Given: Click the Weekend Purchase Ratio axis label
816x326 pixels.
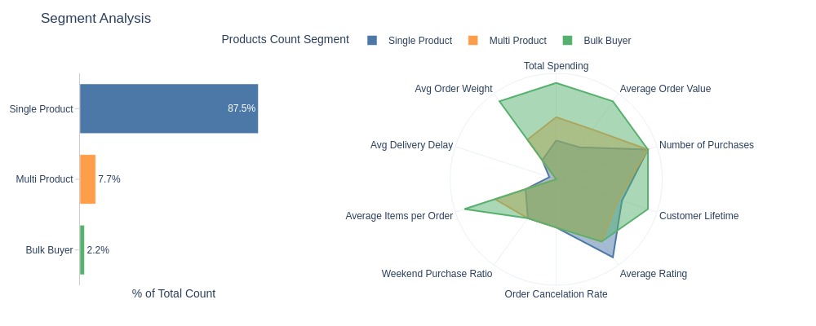Looking at the screenshot, I should (x=437, y=274).
